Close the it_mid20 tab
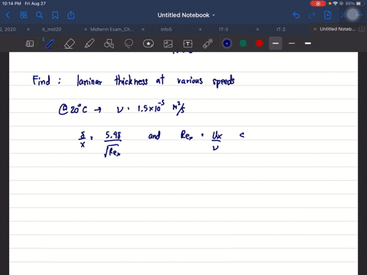Viewport: 367px width, 275px height. click(28, 29)
